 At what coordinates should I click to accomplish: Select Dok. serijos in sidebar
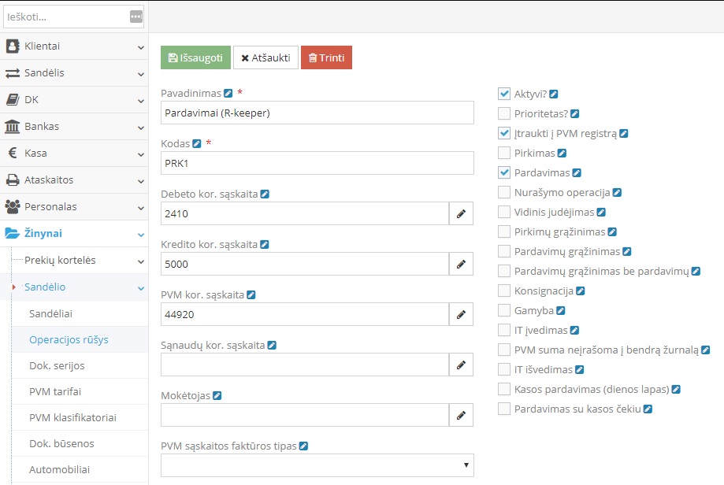pos(57,365)
